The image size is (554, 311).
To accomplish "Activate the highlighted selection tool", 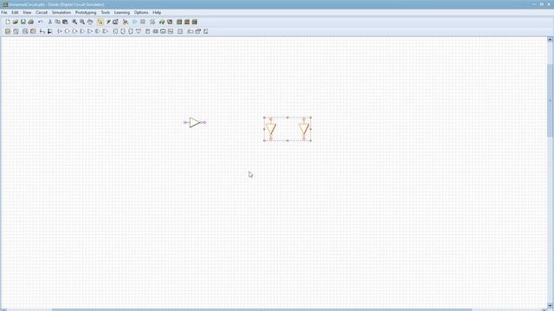I will (100, 22).
